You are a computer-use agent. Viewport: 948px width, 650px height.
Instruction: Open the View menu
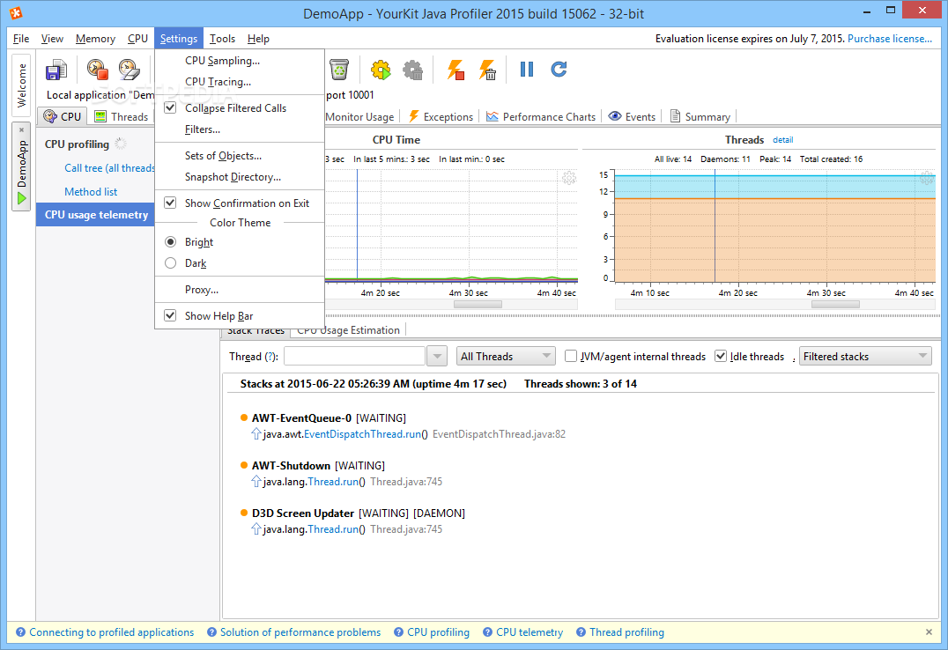pyautogui.click(x=52, y=38)
